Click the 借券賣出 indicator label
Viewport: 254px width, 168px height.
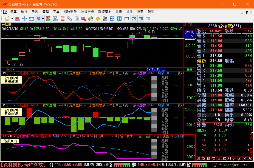pyautogui.click(x=10, y=141)
